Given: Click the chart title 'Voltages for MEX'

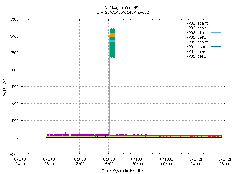Looking at the screenshot, I should pyautogui.click(x=123, y=8).
